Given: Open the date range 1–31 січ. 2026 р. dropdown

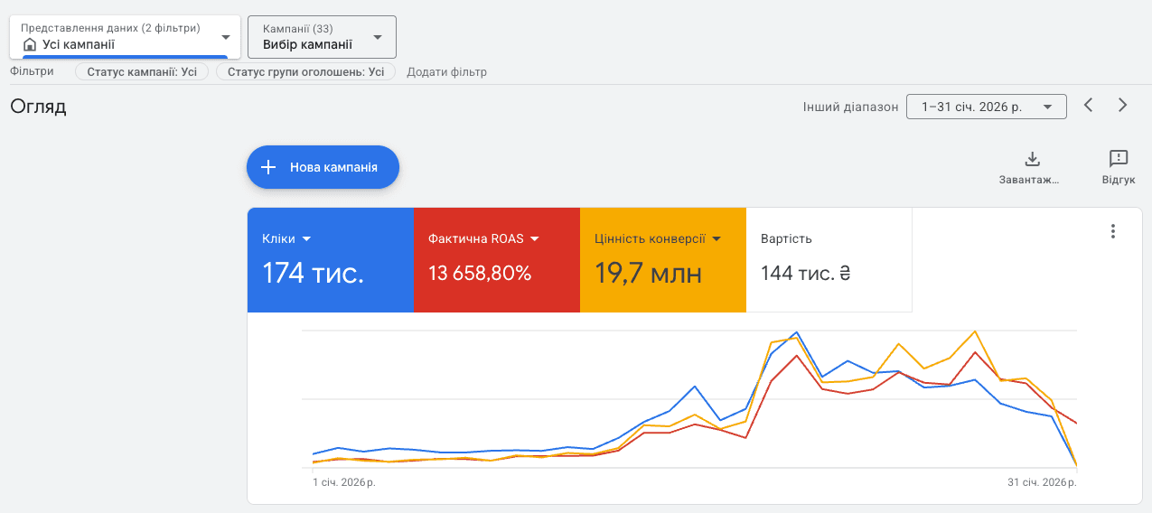Looking at the screenshot, I should coord(987,107).
